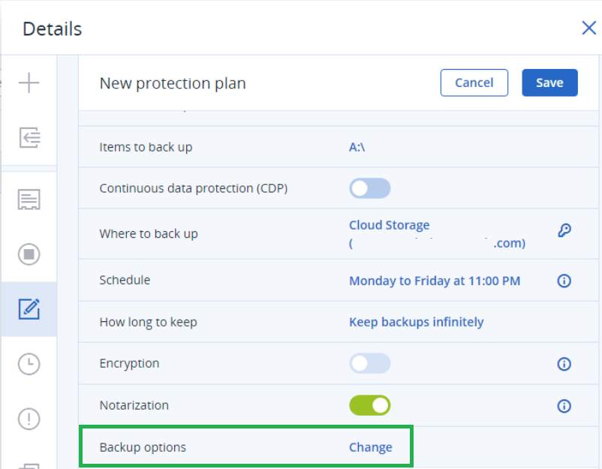Enable Continuous data protection

tap(369, 188)
